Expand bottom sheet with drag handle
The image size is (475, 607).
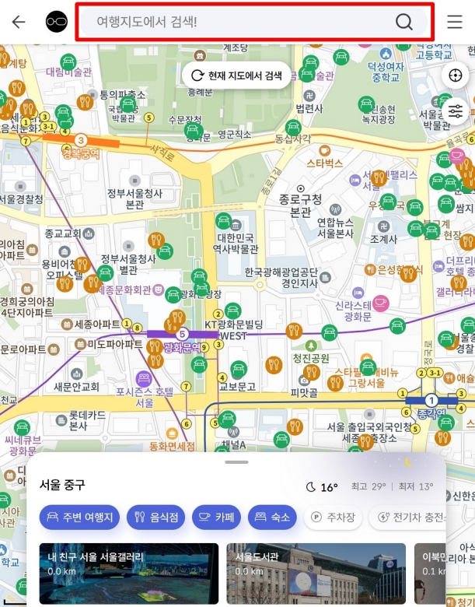(236, 461)
